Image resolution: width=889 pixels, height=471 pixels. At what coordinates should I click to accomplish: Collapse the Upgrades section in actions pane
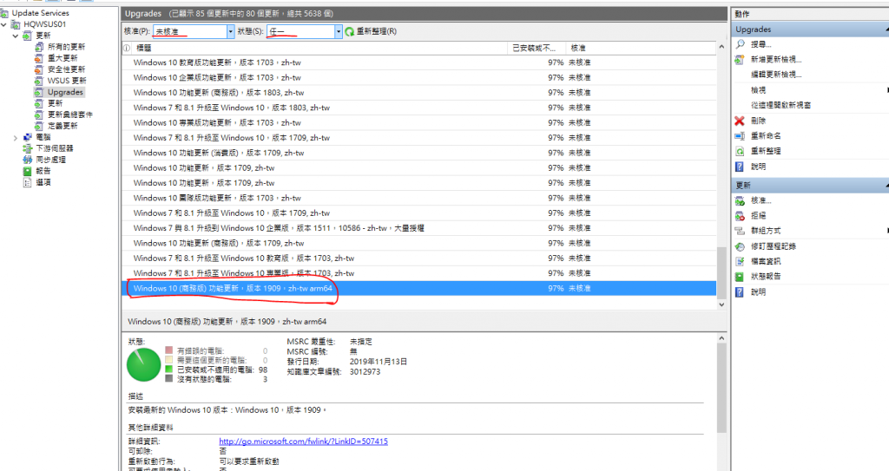[x=886, y=29]
